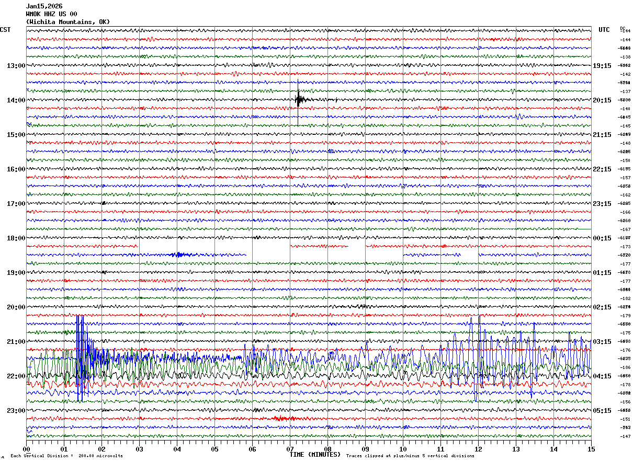Viewport: 633px width, 463px height.
Task: Click the 04:15 UTC time label
Action: pyautogui.click(x=602, y=376)
